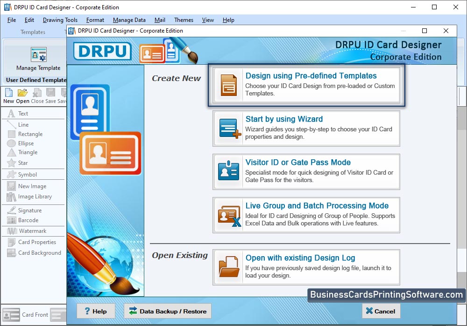The width and height of the screenshot is (467, 326).
Task: Open the Manage Data menu
Action: [x=129, y=20]
